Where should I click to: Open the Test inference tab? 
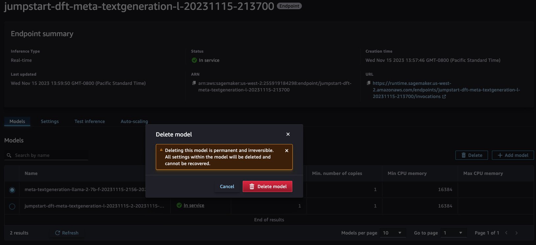pyautogui.click(x=90, y=121)
